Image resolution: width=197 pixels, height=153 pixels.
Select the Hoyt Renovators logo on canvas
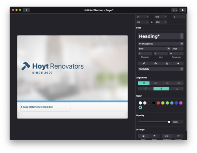[x=52, y=68]
